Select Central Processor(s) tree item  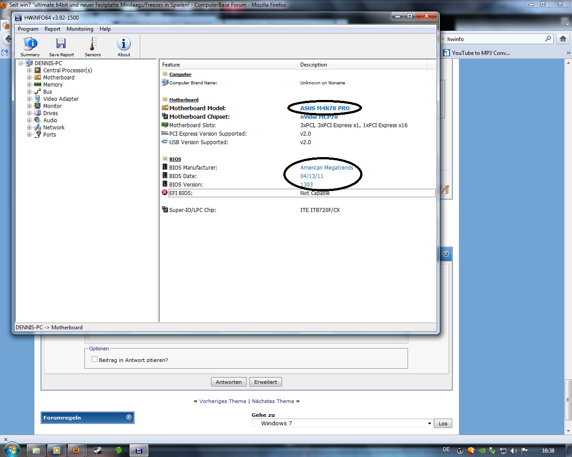[x=67, y=71]
